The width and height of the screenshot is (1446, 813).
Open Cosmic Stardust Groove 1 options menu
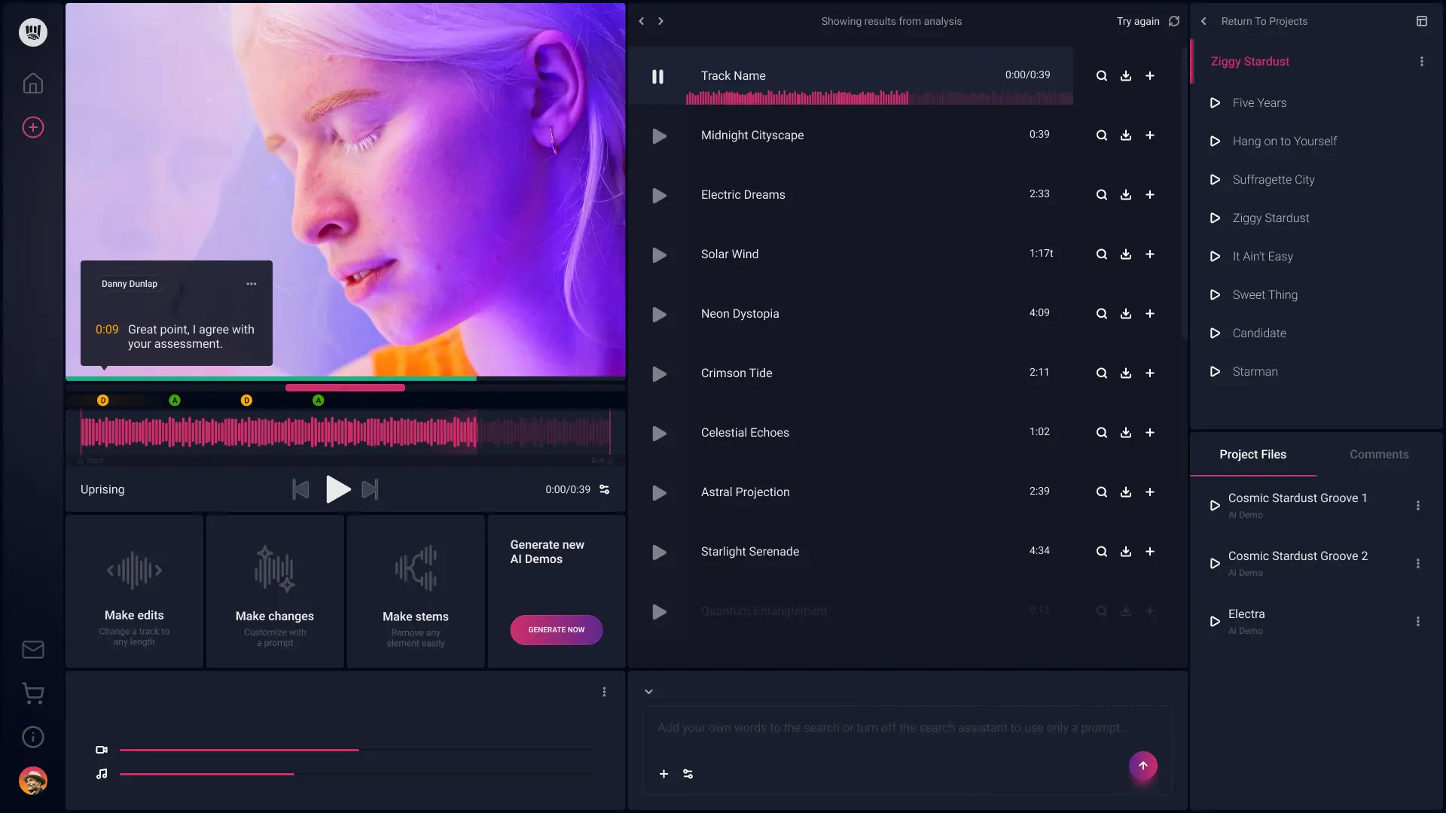pos(1417,506)
